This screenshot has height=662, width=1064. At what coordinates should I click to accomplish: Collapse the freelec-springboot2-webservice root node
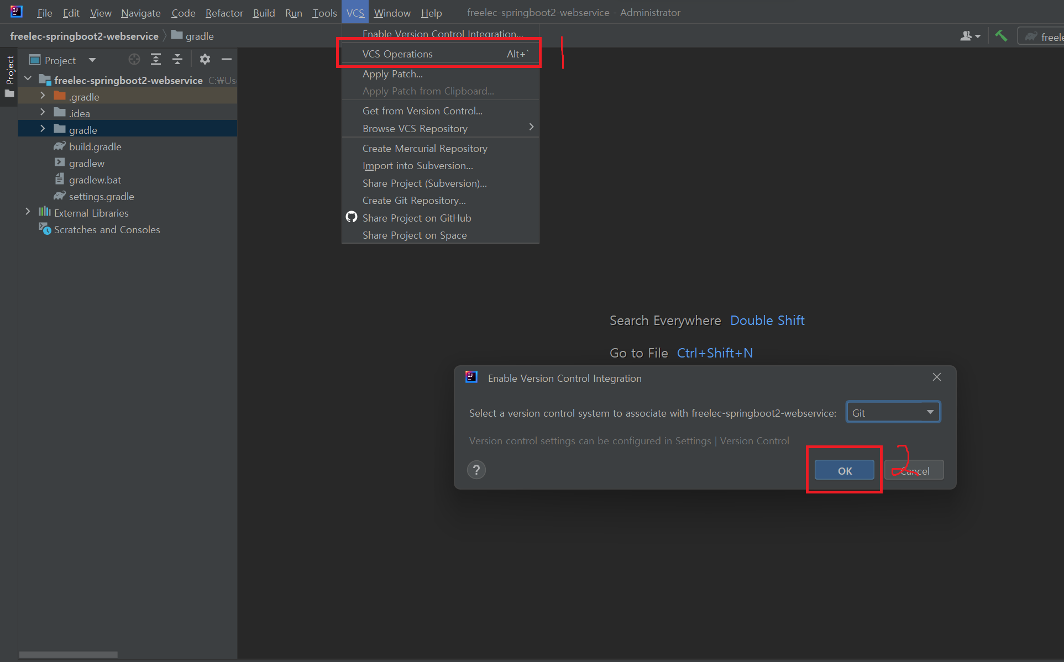coord(28,80)
